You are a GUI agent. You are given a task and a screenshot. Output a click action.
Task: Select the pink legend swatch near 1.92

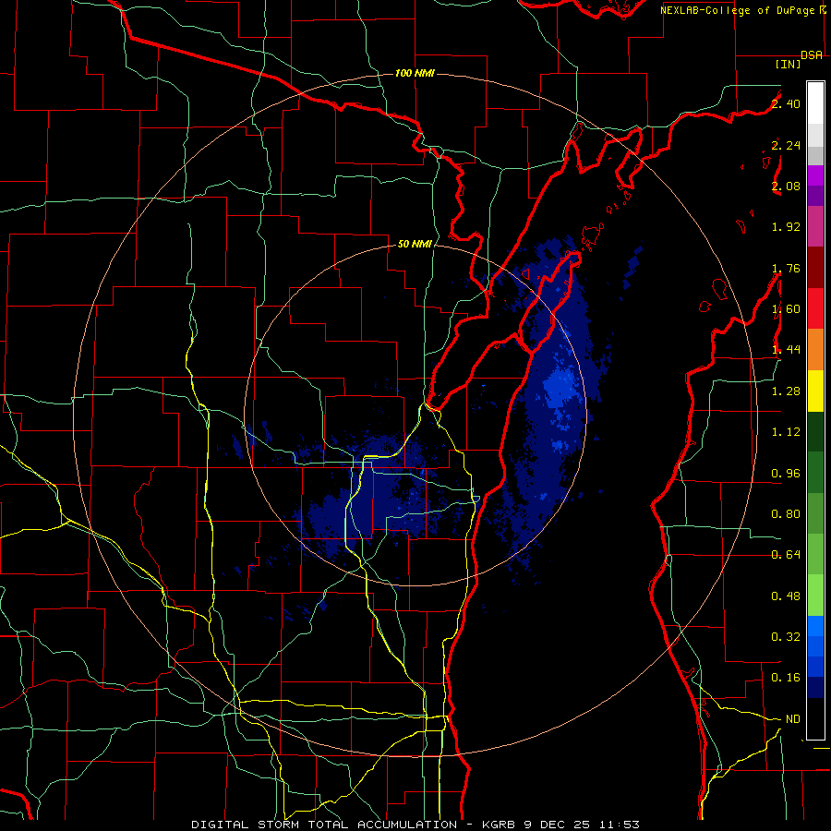tap(815, 226)
